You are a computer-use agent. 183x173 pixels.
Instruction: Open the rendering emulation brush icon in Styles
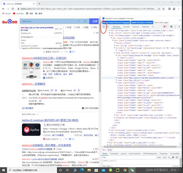click(173, 157)
